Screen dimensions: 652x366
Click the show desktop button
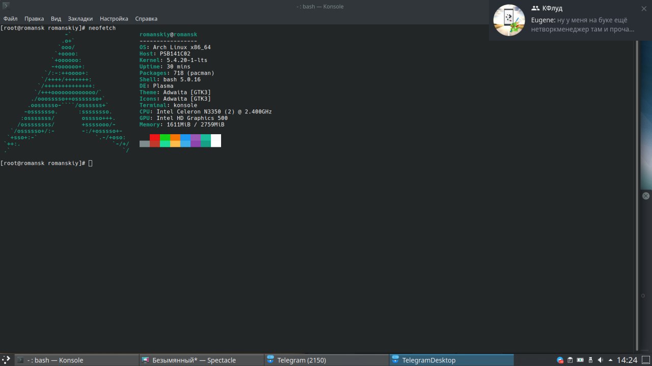click(645, 360)
